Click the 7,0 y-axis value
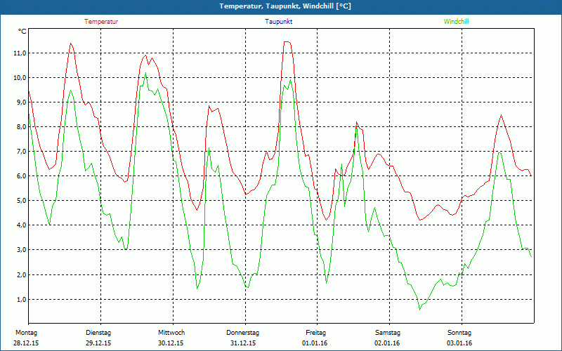The image size is (562, 351). coord(21,152)
